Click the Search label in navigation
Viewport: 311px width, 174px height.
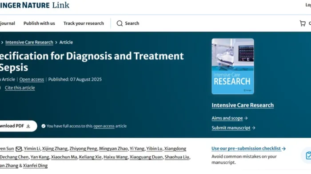pyautogui.click(x=132, y=23)
